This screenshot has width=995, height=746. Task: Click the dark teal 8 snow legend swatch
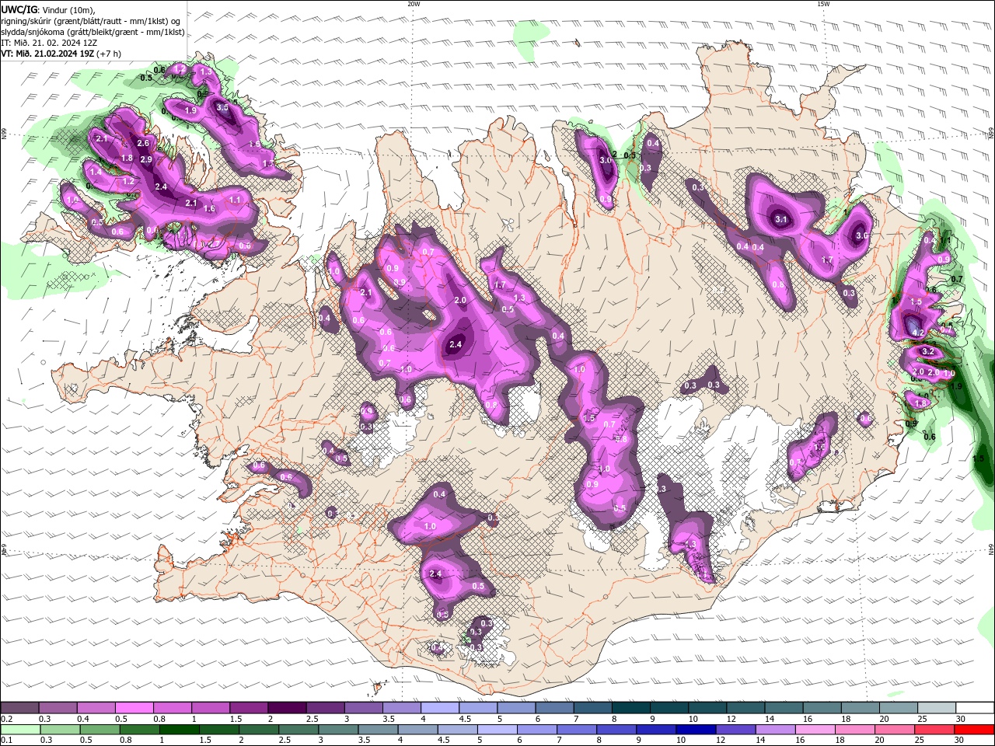pyautogui.click(x=630, y=708)
